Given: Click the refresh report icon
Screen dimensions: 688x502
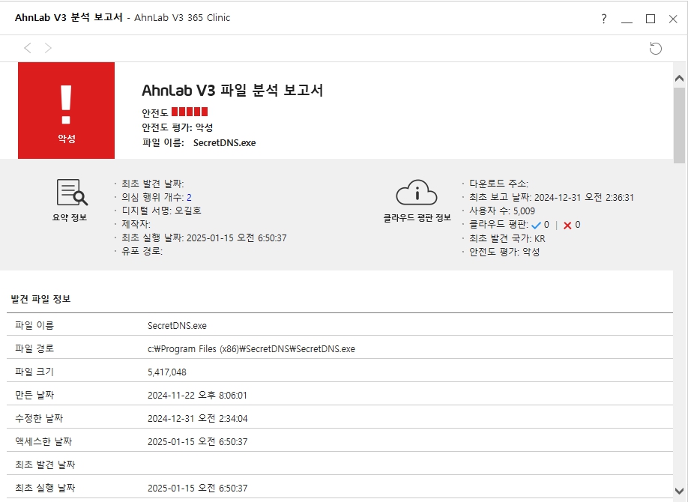Looking at the screenshot, I should click(x=656, y=49).
